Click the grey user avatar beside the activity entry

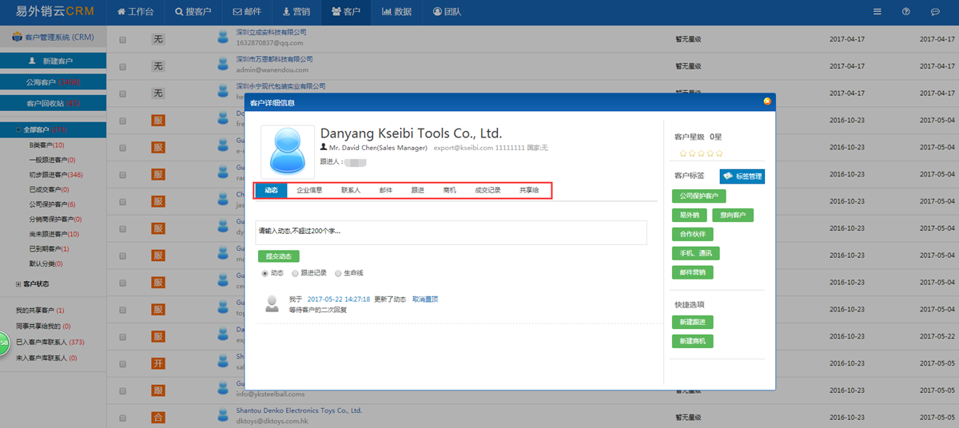coord(273,303)
